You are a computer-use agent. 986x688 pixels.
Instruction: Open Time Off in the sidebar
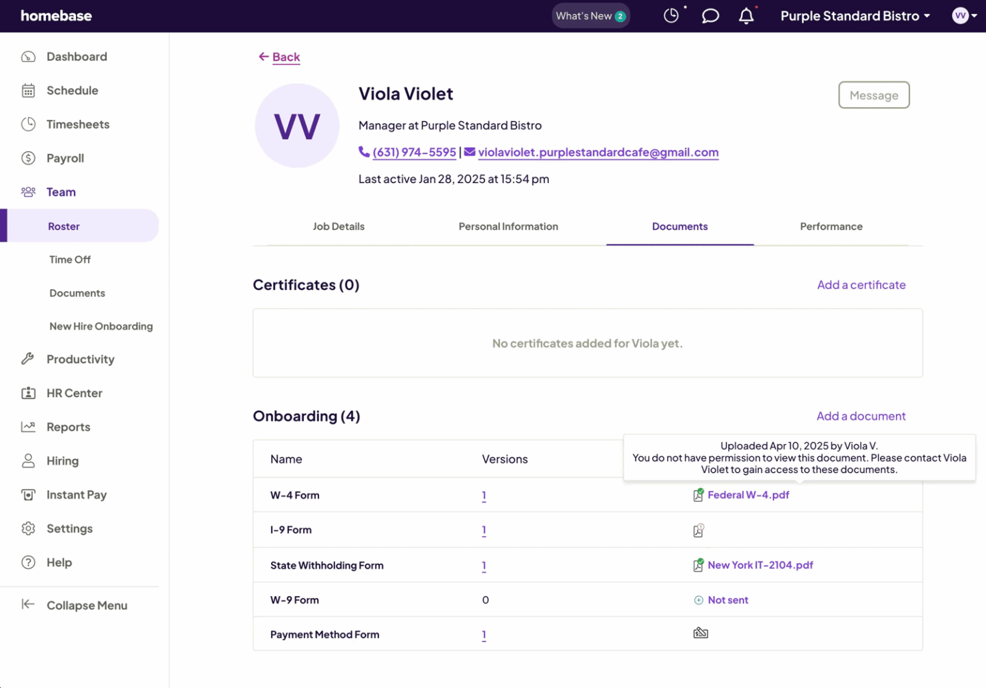70,260
